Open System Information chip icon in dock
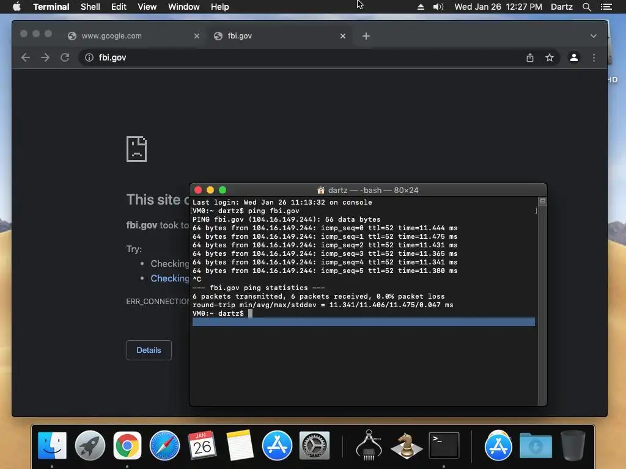The width and height of the screenshot is (626, 469). pos(369,445)
